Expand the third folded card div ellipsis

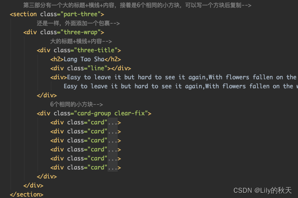coord(112,140)
